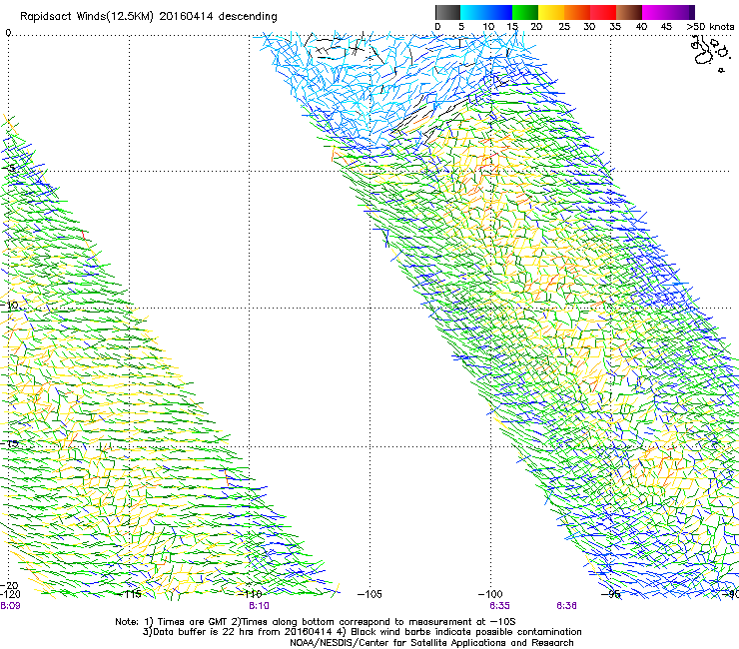This screenshot has height=649, width=739.
Task: Click the Galapagos islands outline on the map
Action: click(709, 53)
